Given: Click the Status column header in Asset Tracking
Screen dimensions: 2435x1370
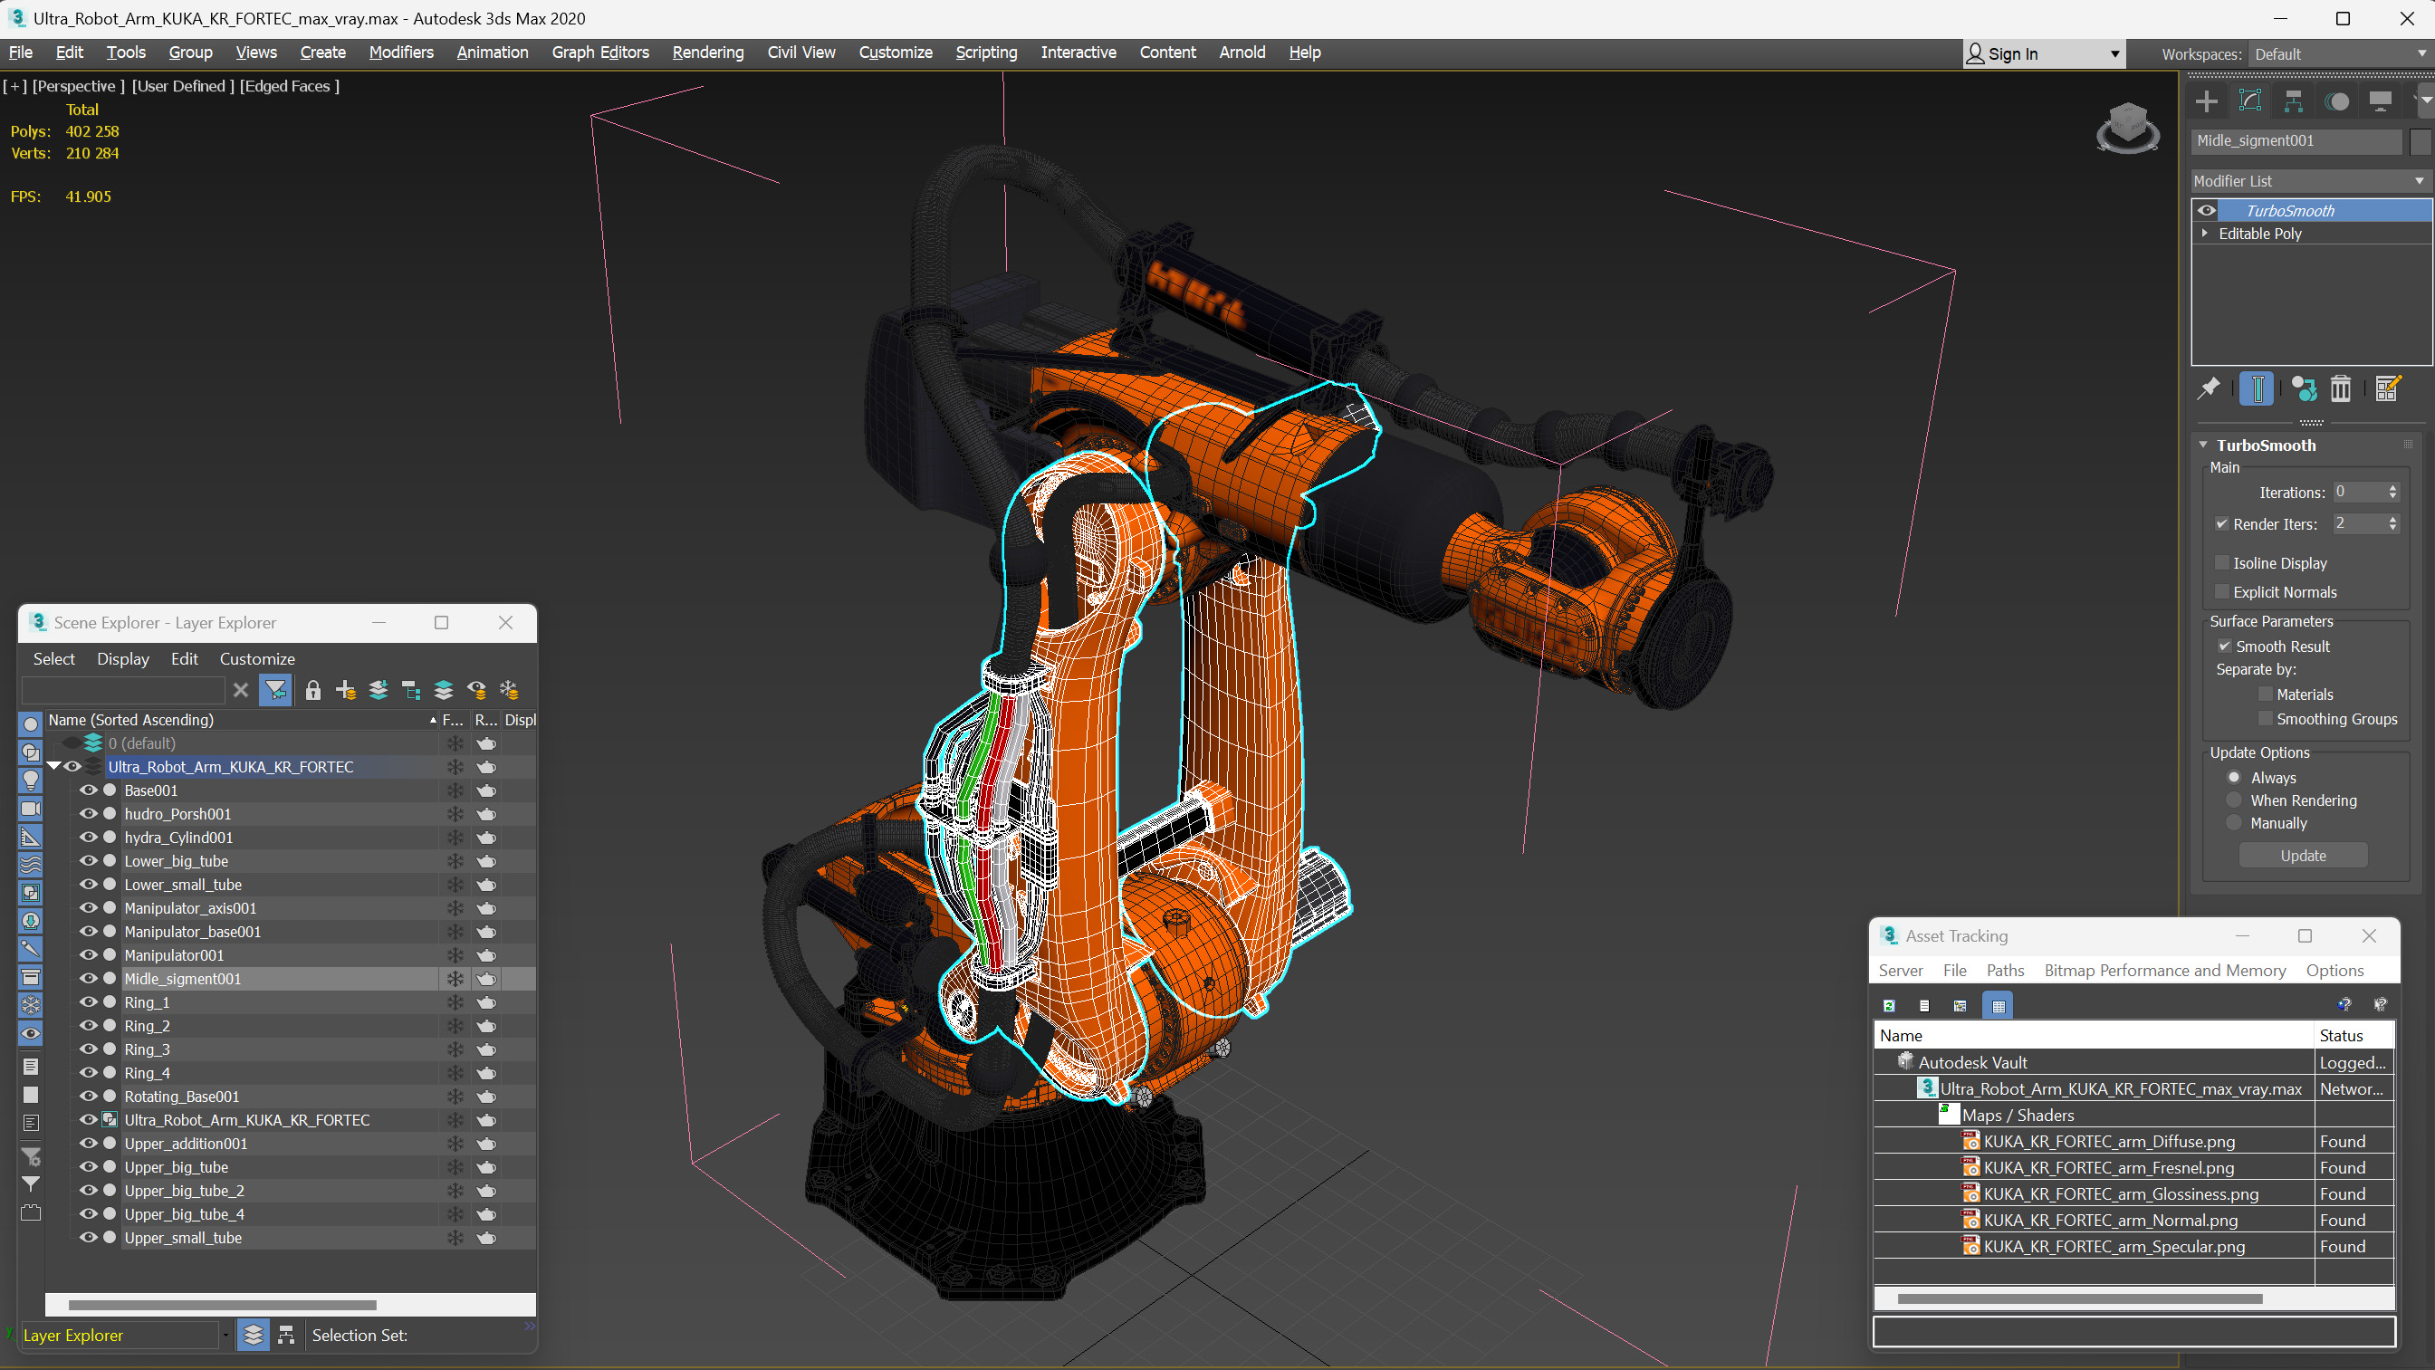Looking at the screenshot, I should 2353,1035.
